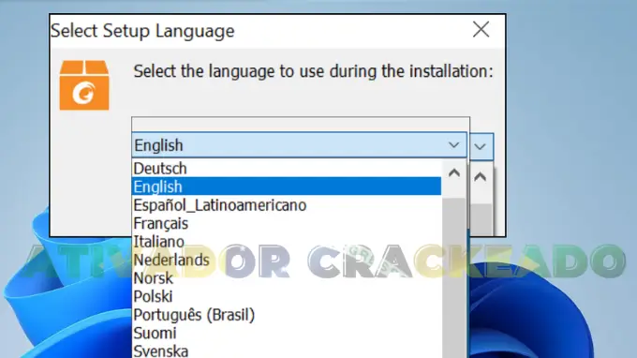
Task: Select Svenska at bottom of list
Action: pos(287,351)
